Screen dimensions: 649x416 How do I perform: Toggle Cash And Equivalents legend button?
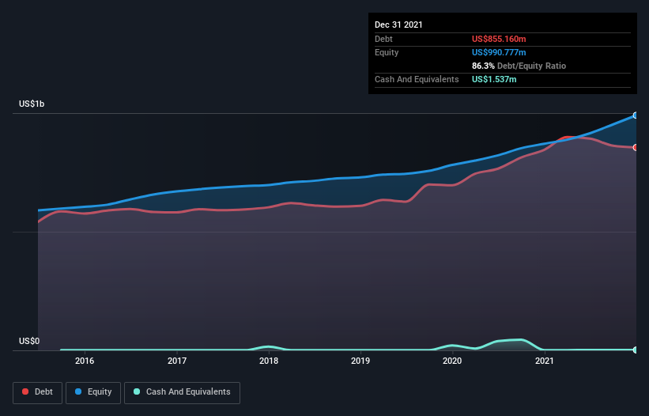(182, 392)
